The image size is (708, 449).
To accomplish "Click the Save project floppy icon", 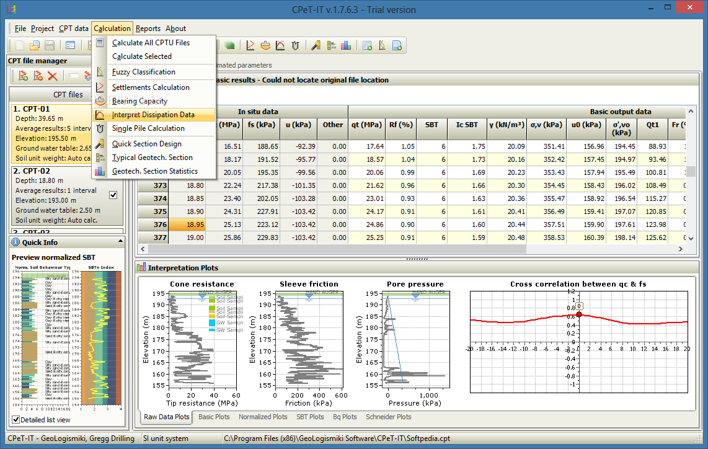I will point(50,45).
